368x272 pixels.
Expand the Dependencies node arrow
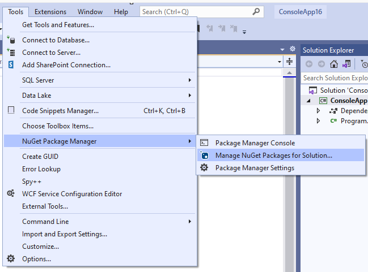click(318, 110)
